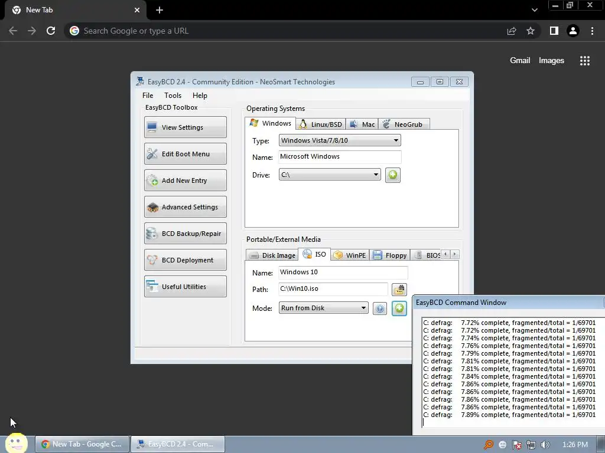The image size is (605, 453).
Task: Switch to New Tab - Google Chrome taskbar item
Action: tap(82, 444)
